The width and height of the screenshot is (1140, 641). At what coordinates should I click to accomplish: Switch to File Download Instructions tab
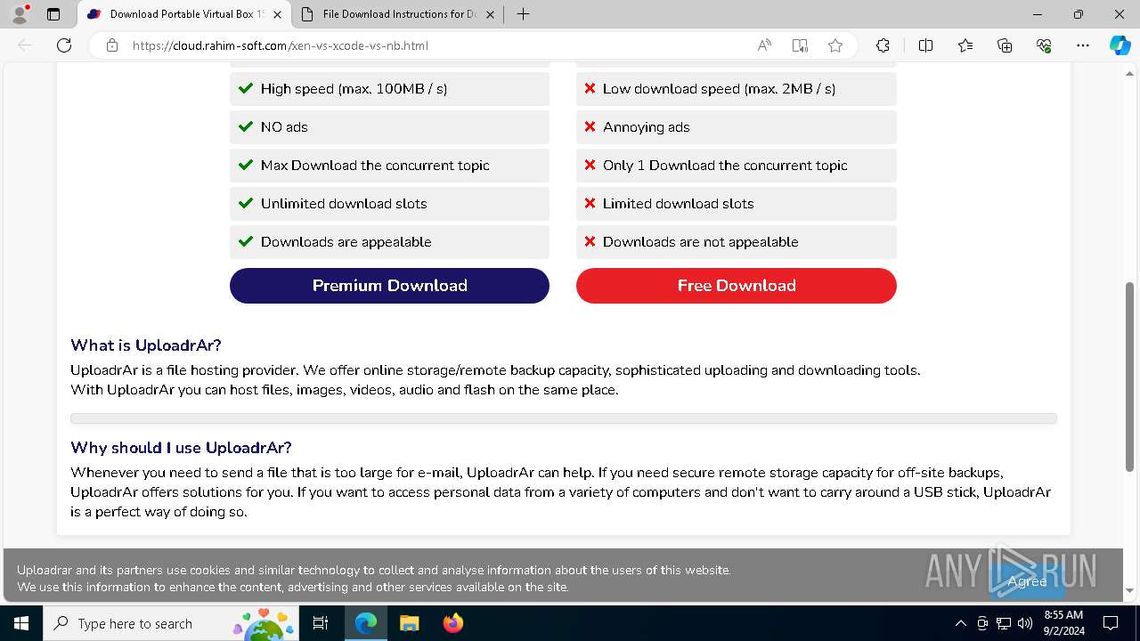click(400, 14)
